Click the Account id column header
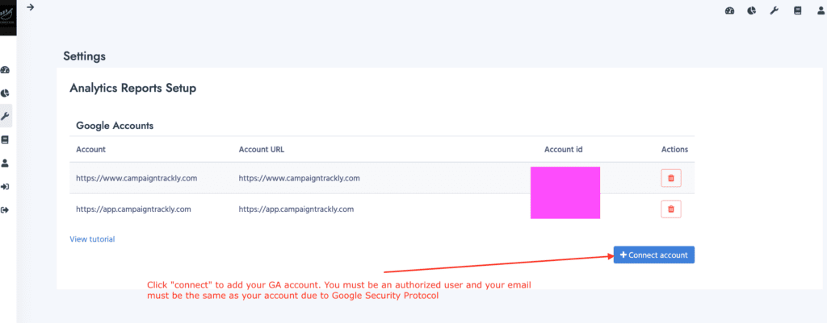The width and height of the screenshot is (827, 323). 564,149
